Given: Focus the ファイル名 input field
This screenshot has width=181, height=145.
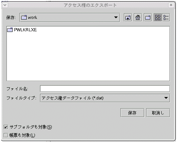Looking at the screenshot, I should pos(105,89).
